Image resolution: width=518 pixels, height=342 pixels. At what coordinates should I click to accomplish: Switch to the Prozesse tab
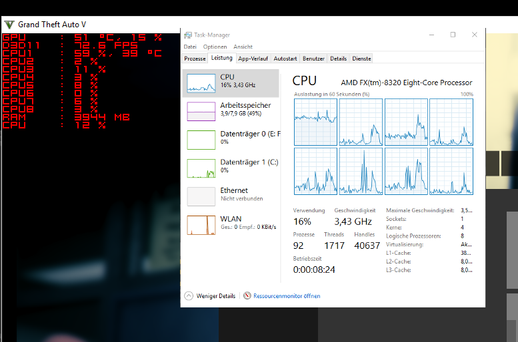point(195,59)
